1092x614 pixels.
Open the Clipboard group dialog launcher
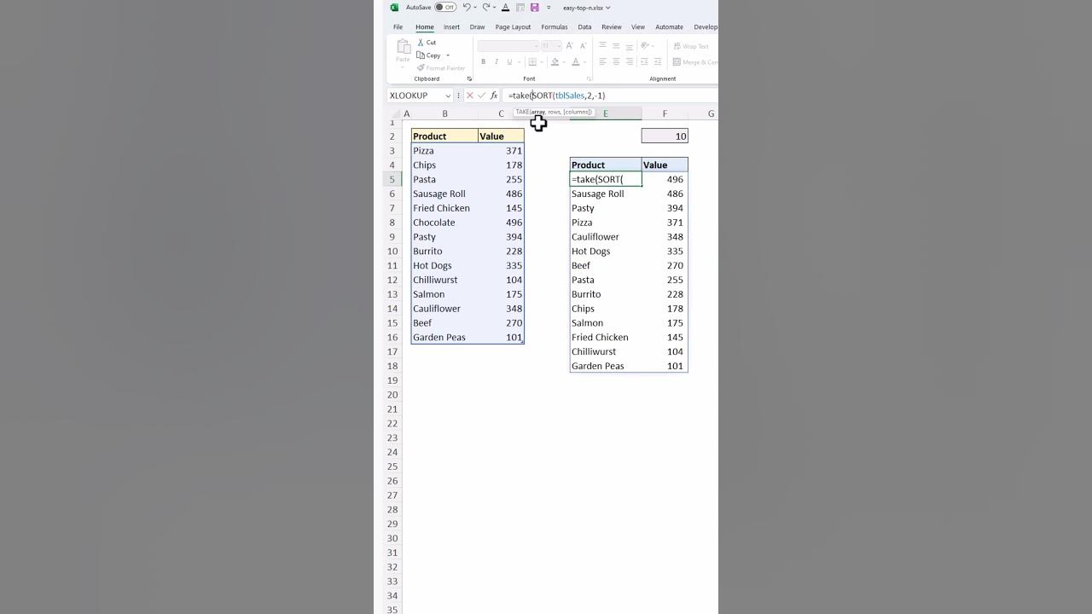(x=469, y=79)
